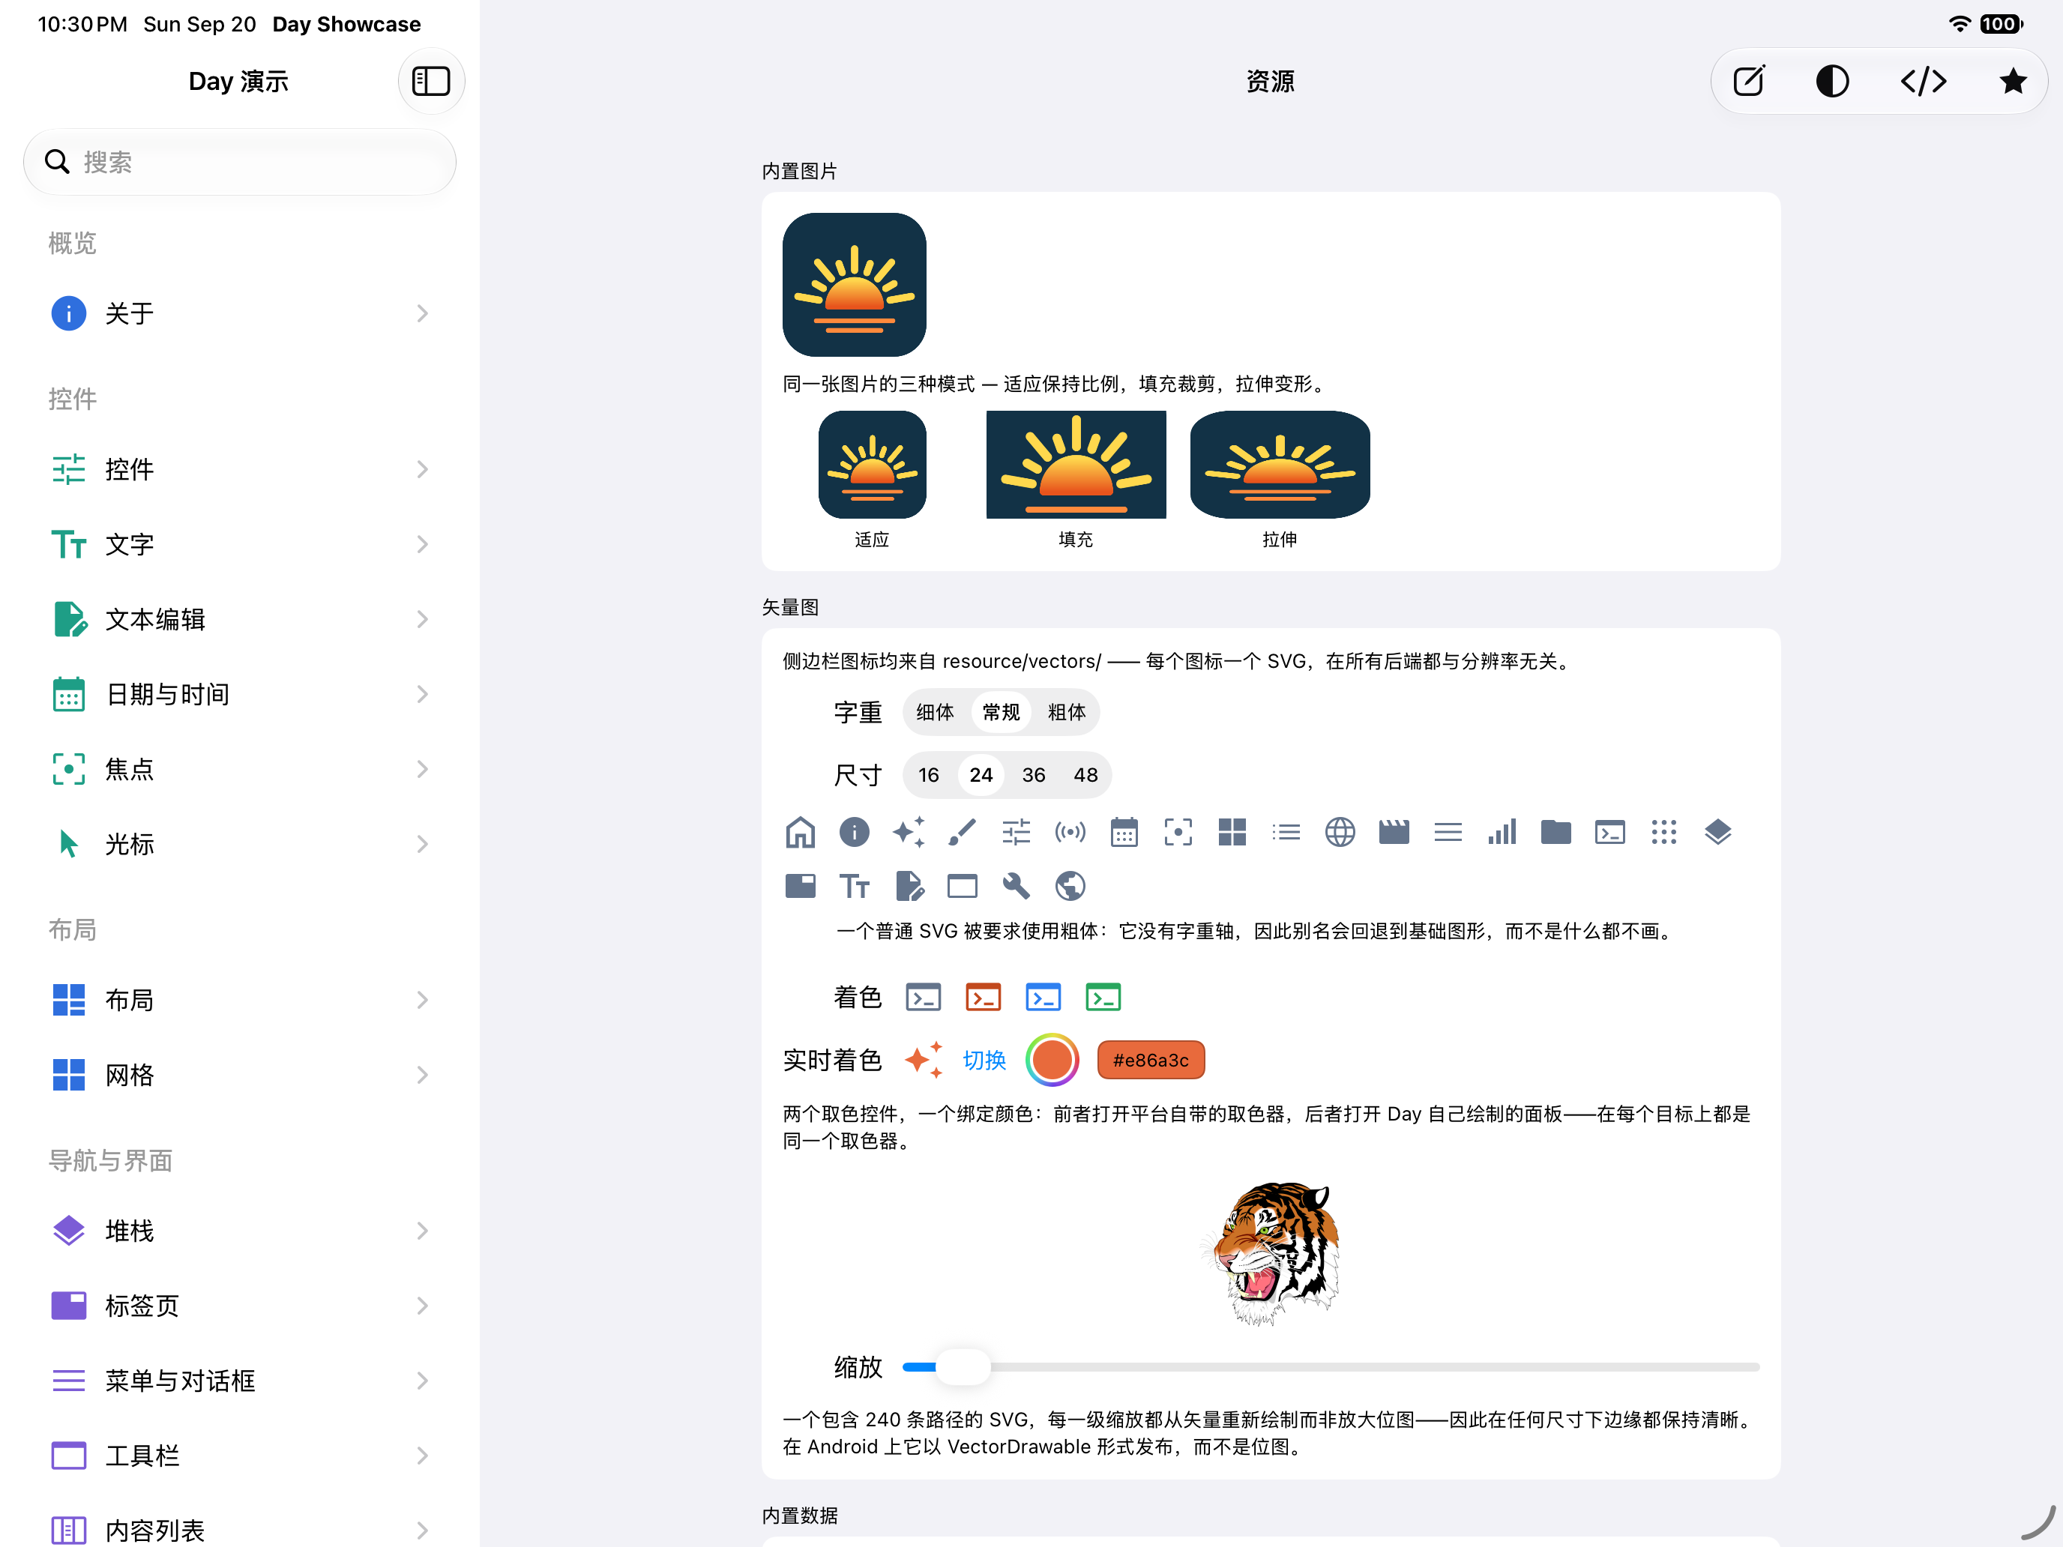The image size is (2063, 1547).
Task: Show source with the code brackets icon
Action: coord(1923,81)
